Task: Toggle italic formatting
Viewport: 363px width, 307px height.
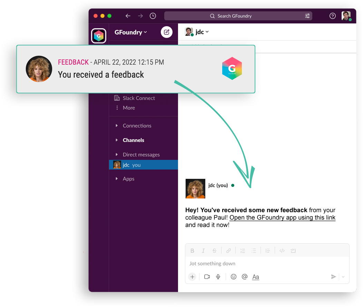Action: (x=203, y=250)
